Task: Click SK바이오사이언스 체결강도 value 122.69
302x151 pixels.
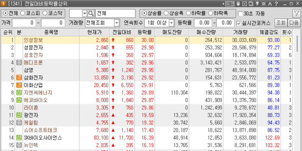Action: 272,138
